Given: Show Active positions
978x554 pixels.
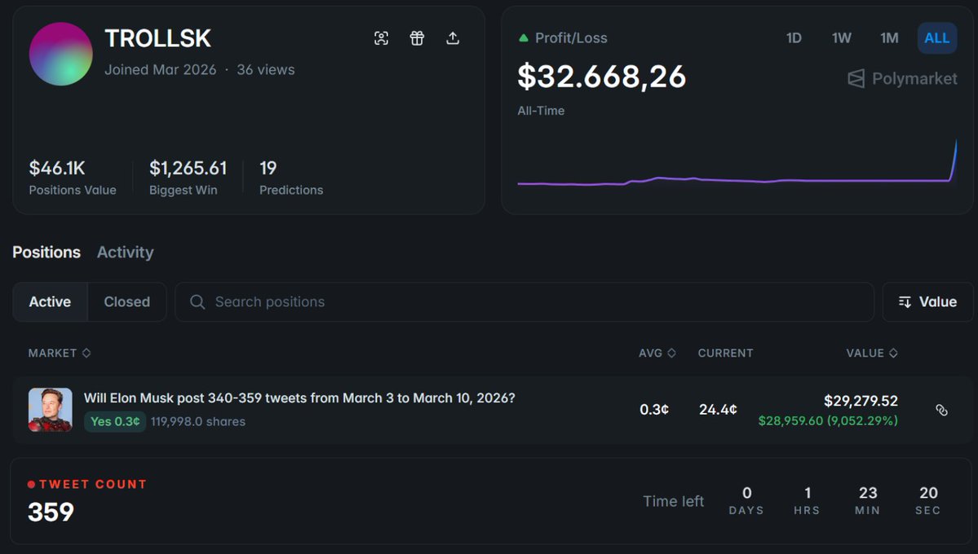Looking at the screenshot, I should pyautogui.click(x=50, y=301).
